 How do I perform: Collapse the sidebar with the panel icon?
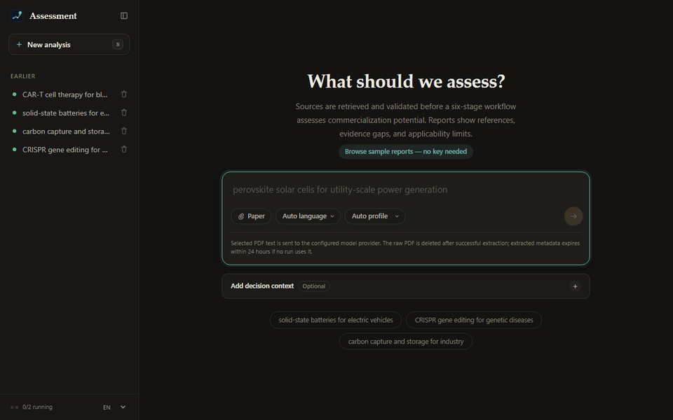[x=124, y=16]
